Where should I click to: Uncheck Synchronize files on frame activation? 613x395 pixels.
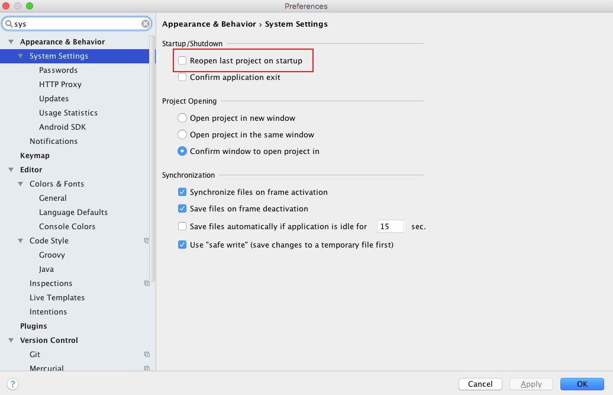[x=182, y=192]
